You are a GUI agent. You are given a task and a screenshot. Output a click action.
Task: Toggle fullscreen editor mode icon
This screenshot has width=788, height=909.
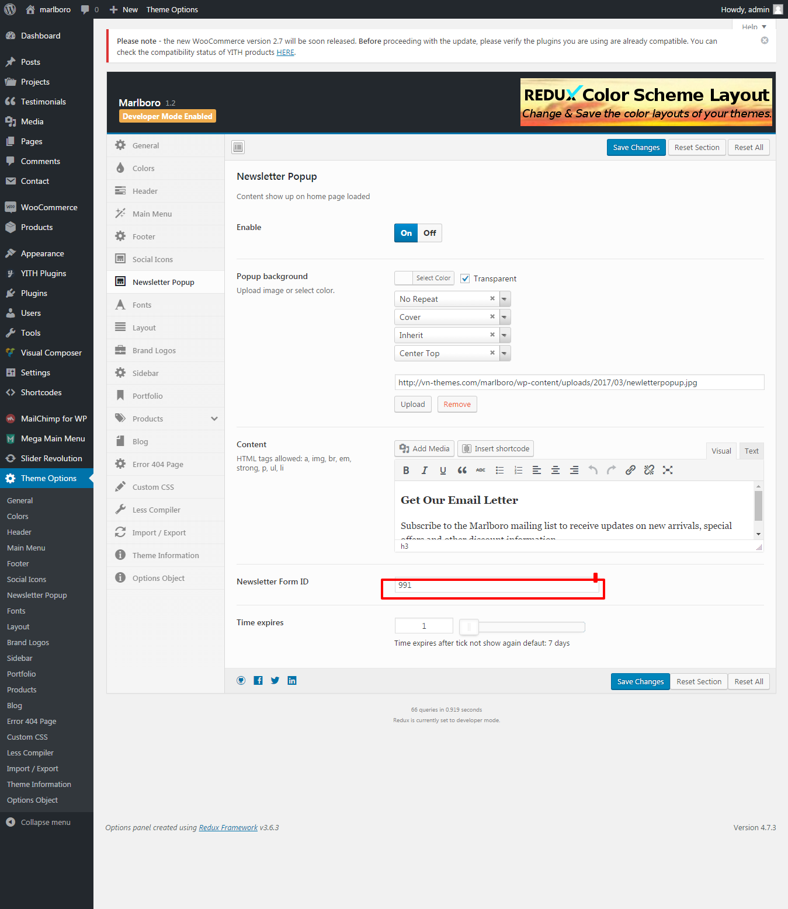point(668,470)
